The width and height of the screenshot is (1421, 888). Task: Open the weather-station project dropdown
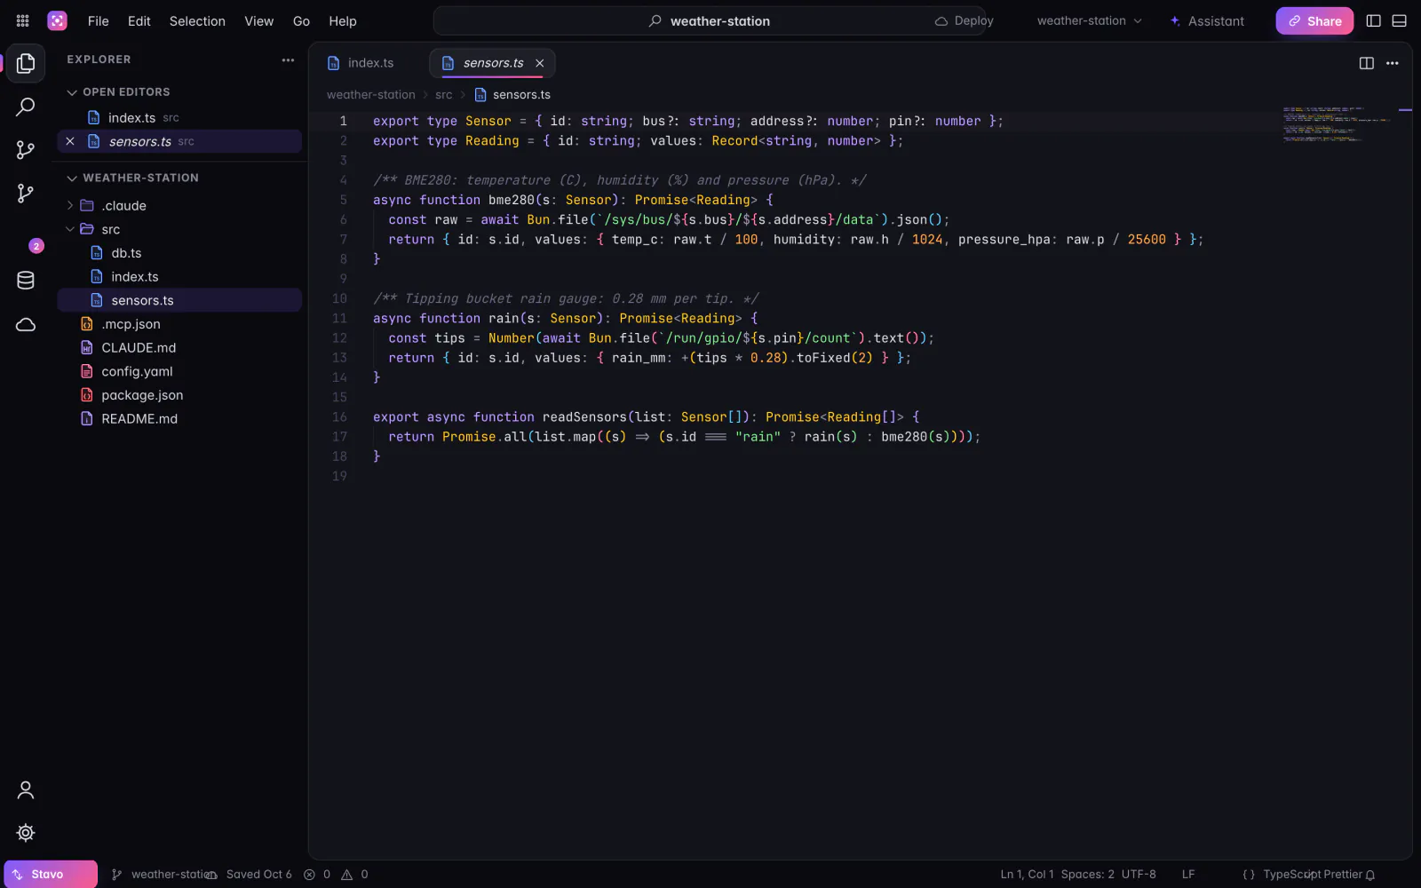click(x=1090, y=20)
